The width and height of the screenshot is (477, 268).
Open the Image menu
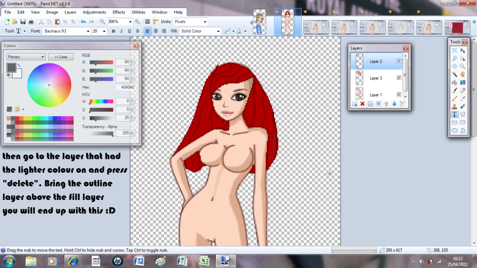point(52,12)
